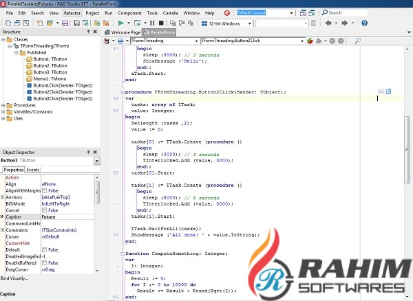Open the File menu
This screenshot has width=413, height=301.
(9, 13)
